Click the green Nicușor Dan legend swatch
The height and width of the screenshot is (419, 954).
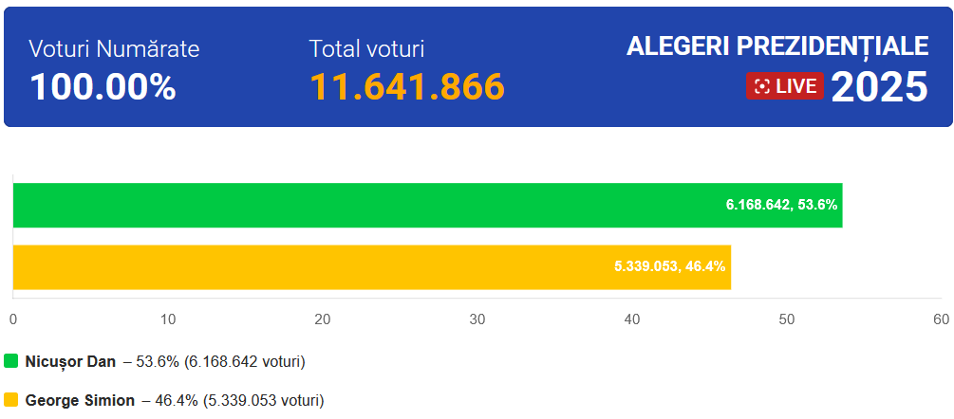pyautogui.click(x=11, y=361)
